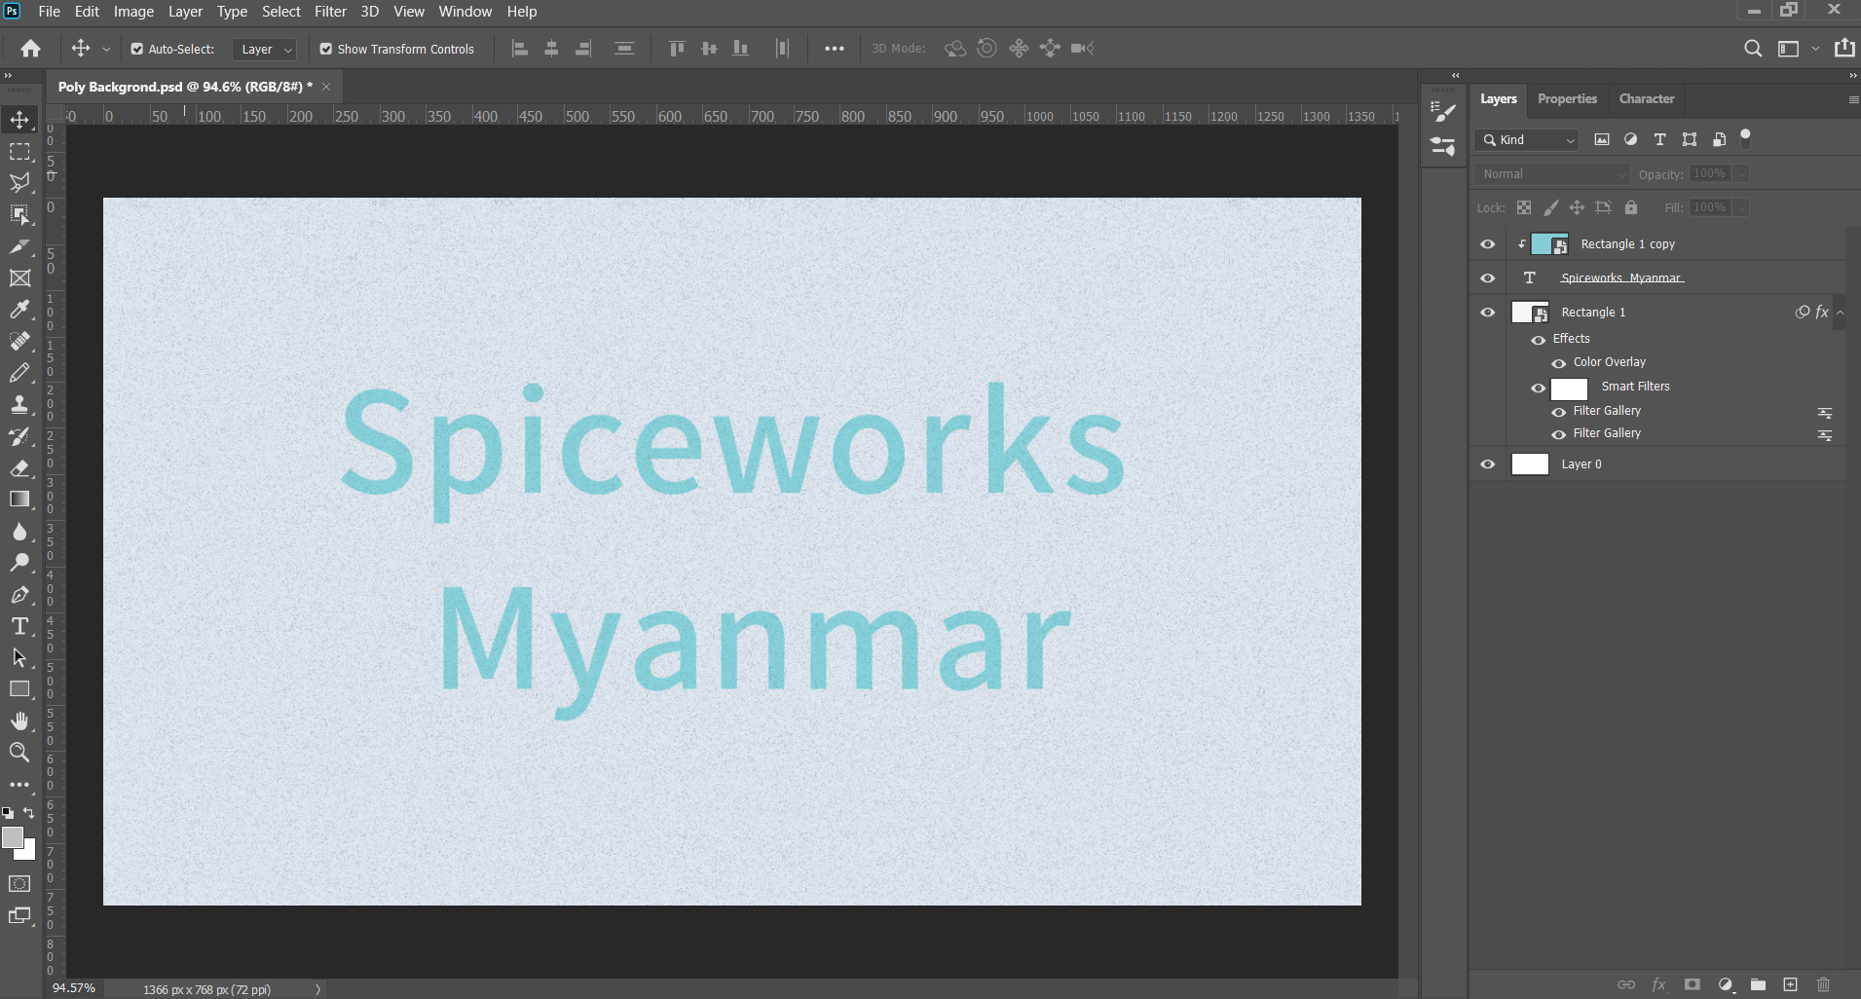Disable Show Transform Controls checkbox
The image size is (1861, 999).
(326, 49)
